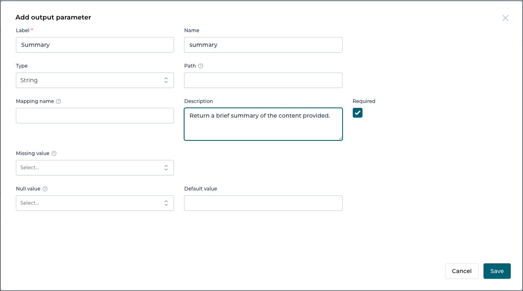Click the Label input containing Summary

[x=94, y=45]
